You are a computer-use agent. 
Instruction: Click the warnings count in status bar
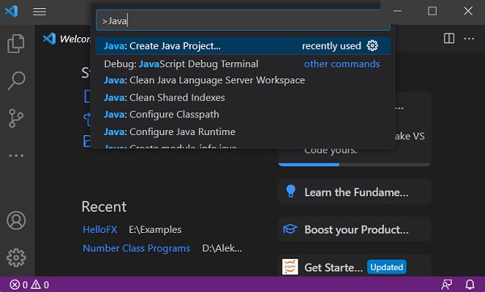point(40,285)
